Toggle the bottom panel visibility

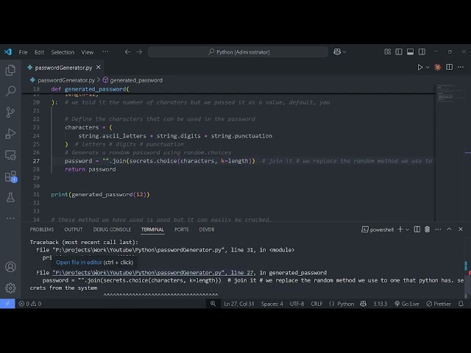point(411,52)
